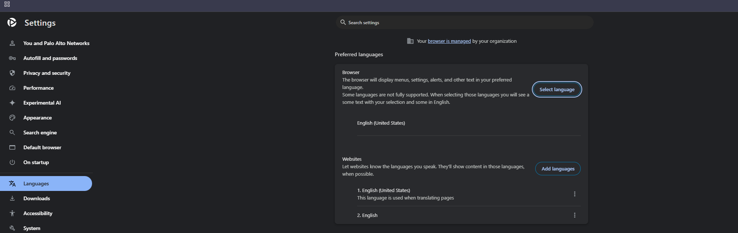Click the Appearance palette icon

[12, 118]
